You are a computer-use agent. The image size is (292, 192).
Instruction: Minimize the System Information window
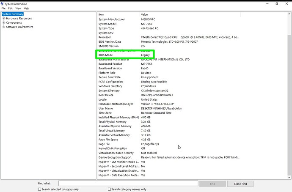[267, 4]
